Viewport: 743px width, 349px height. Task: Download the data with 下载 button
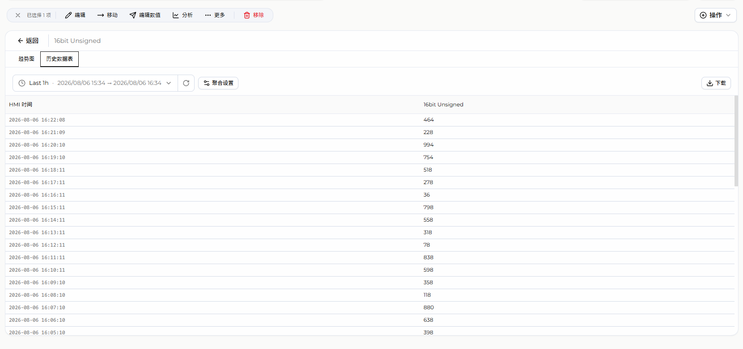(716, 83)
